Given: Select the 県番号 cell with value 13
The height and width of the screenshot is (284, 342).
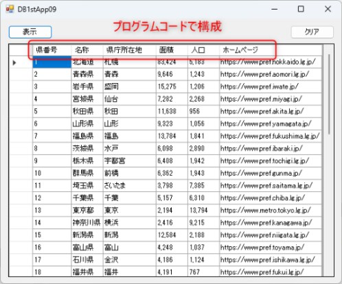Looking at the screenshot, I should 52,210.
